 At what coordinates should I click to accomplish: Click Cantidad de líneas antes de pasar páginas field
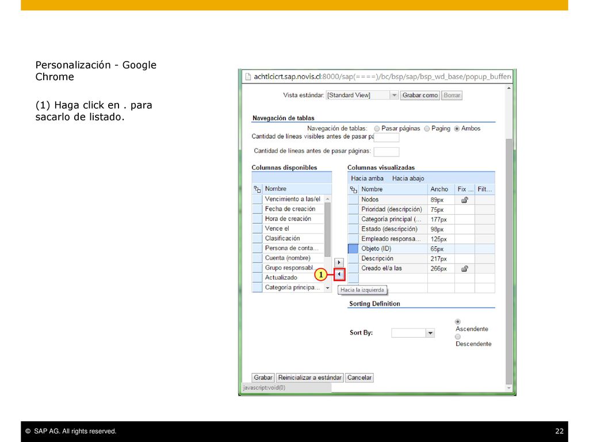pyautogui.click(x=387, y=151)
